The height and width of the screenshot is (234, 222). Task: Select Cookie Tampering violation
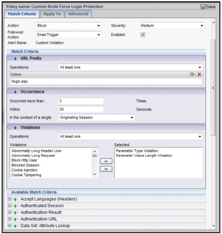tap(27, 175)
